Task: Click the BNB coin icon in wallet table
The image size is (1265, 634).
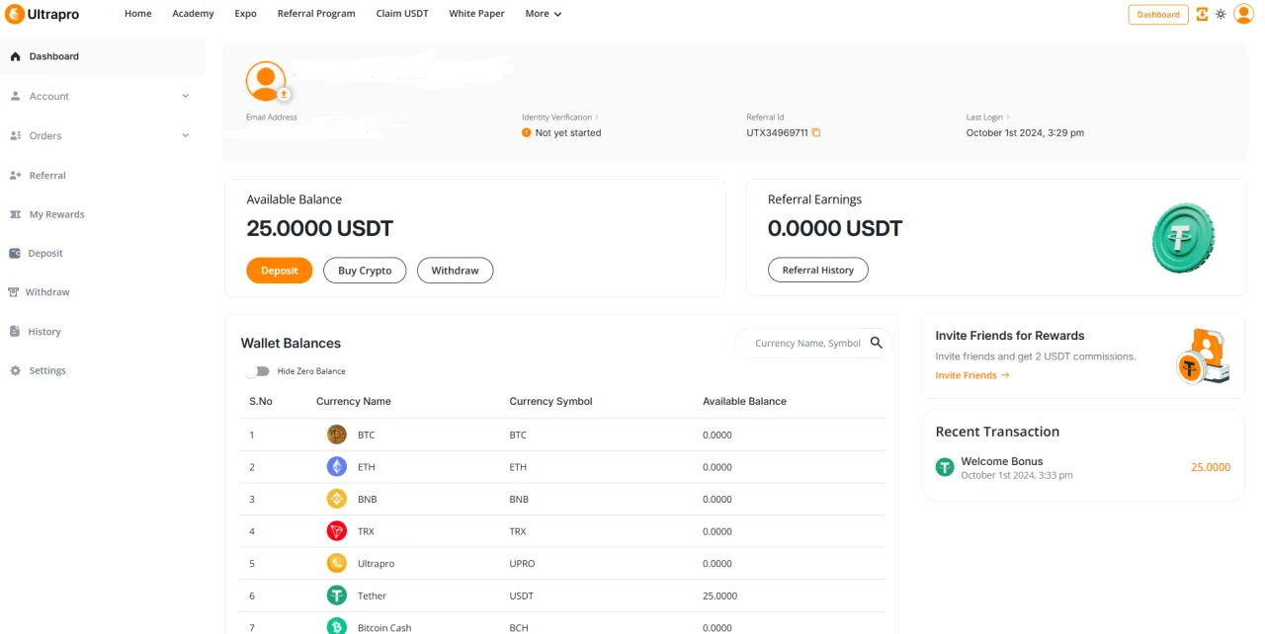Action: (337, 499)
